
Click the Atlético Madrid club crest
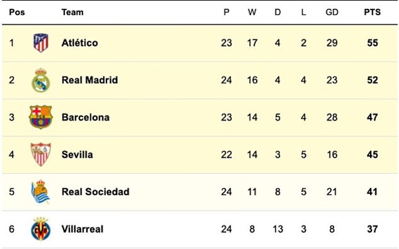pyautogui.click(x=40, y=43)
